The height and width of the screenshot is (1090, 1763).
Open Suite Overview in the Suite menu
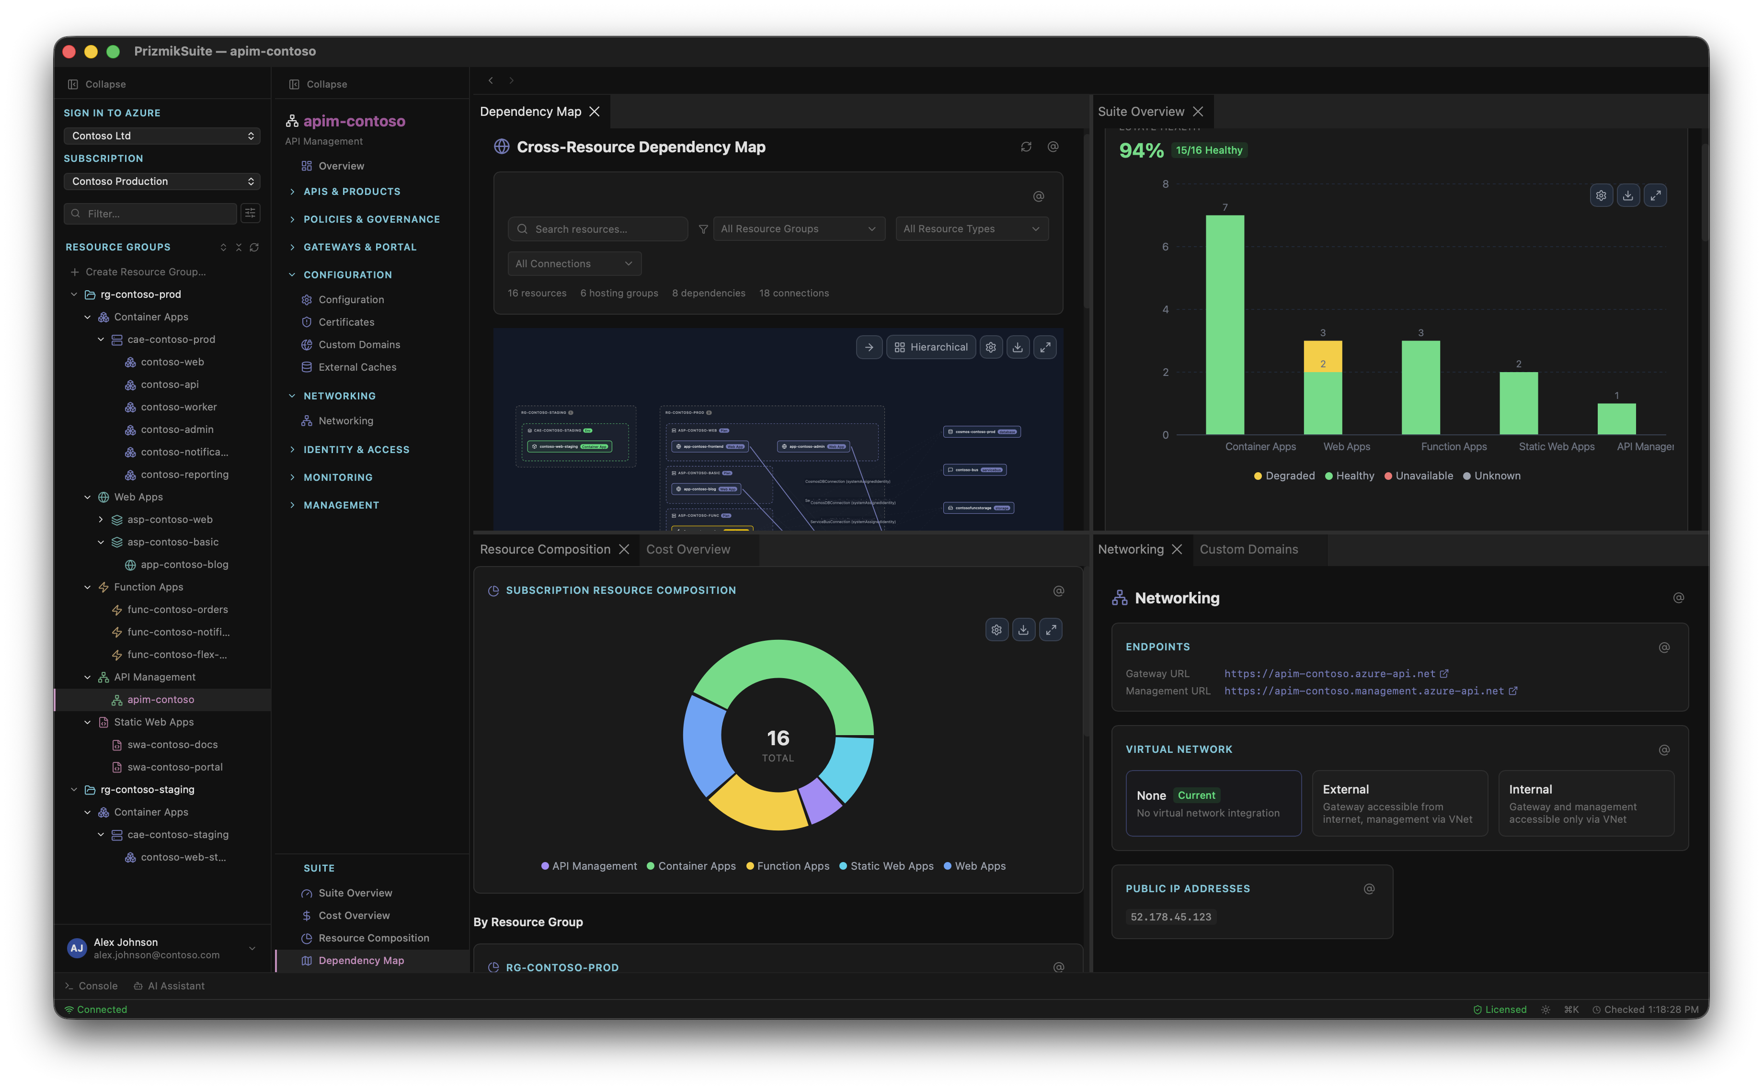[355, 893]
